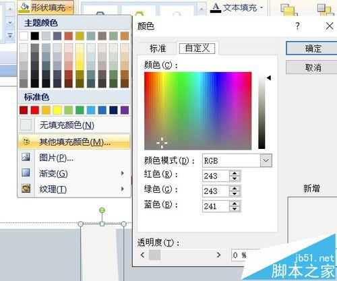This screenshot has width=337, height=281.
Task: Increase the 蓝色(B) value with up arrow
Action: click(x=235, y=204)
